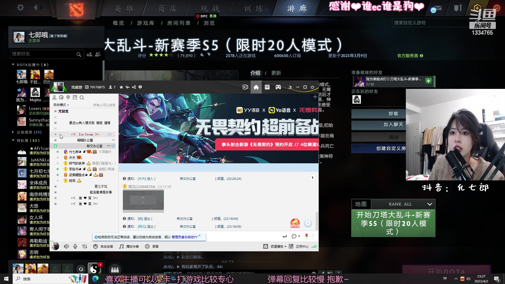The height and width of the screenshot is (284, 505).
Task: Open Windows notification center icon
Action: pos(497,279)
